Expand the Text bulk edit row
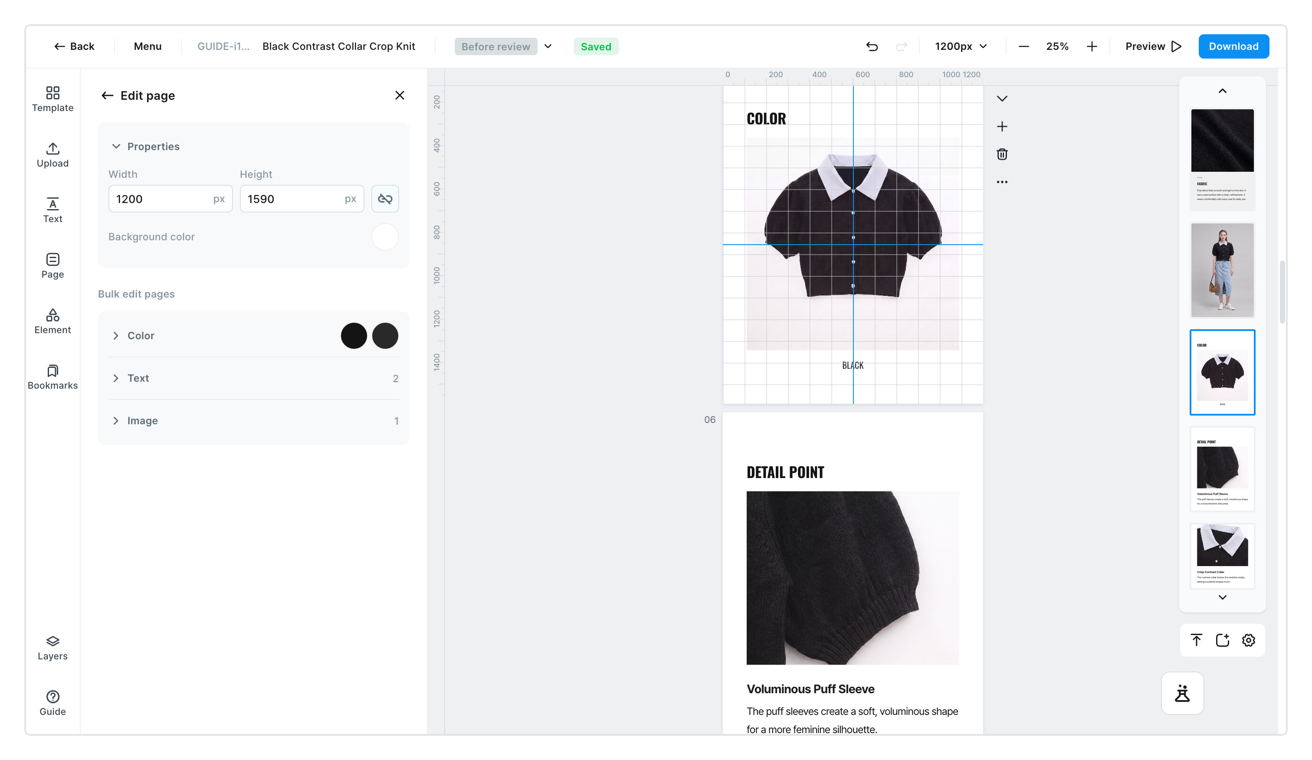This screenshot has height=760, width=1312. [253, 378]
